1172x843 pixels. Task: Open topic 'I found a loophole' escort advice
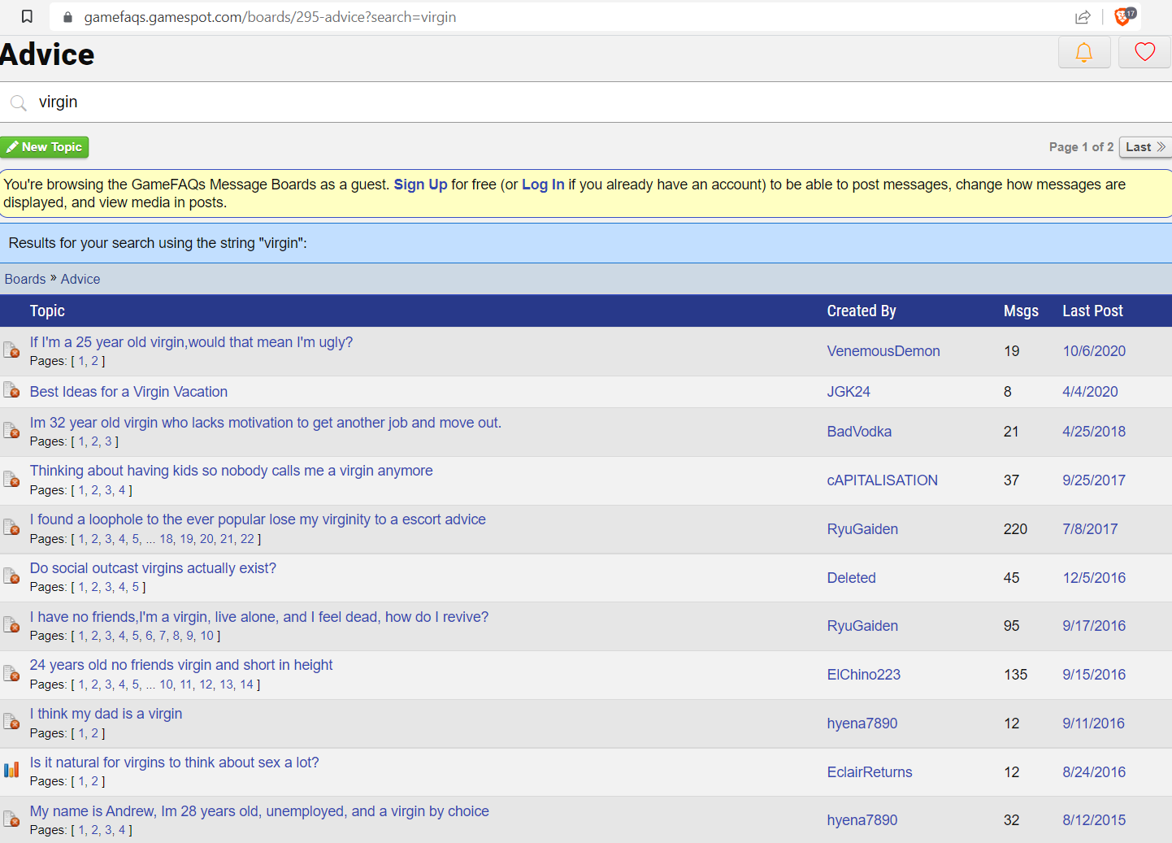[x=258, y=519]
